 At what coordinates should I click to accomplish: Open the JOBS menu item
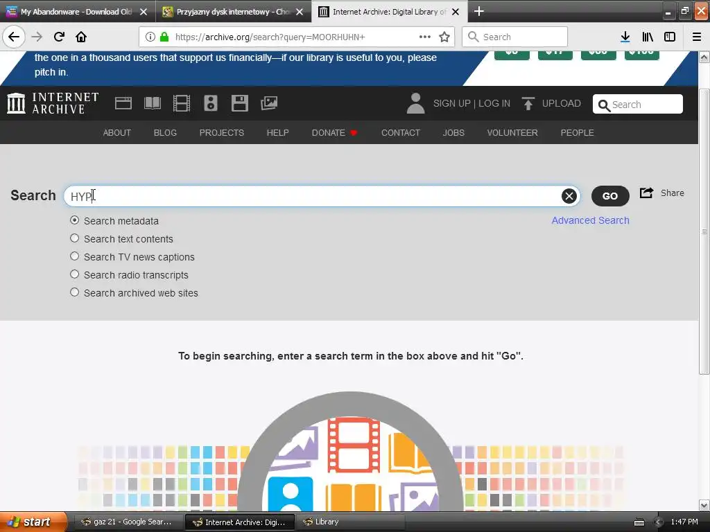[x=453, y=132]
